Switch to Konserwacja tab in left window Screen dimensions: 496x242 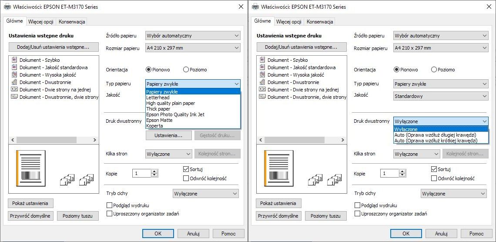[x=72, y=22]
